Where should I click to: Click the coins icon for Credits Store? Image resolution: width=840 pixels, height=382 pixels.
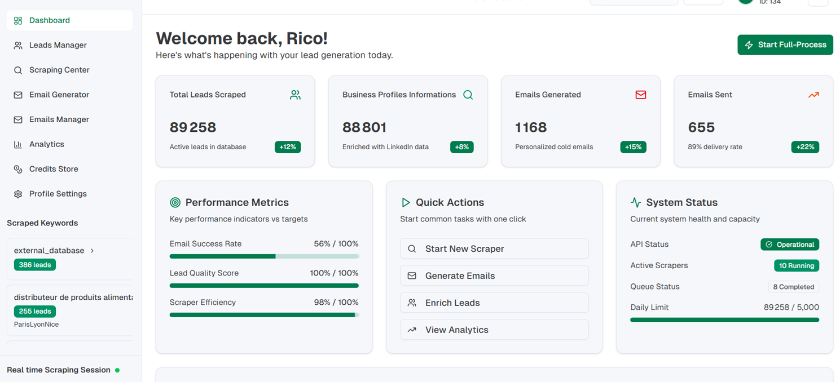(x=18, y=169)
